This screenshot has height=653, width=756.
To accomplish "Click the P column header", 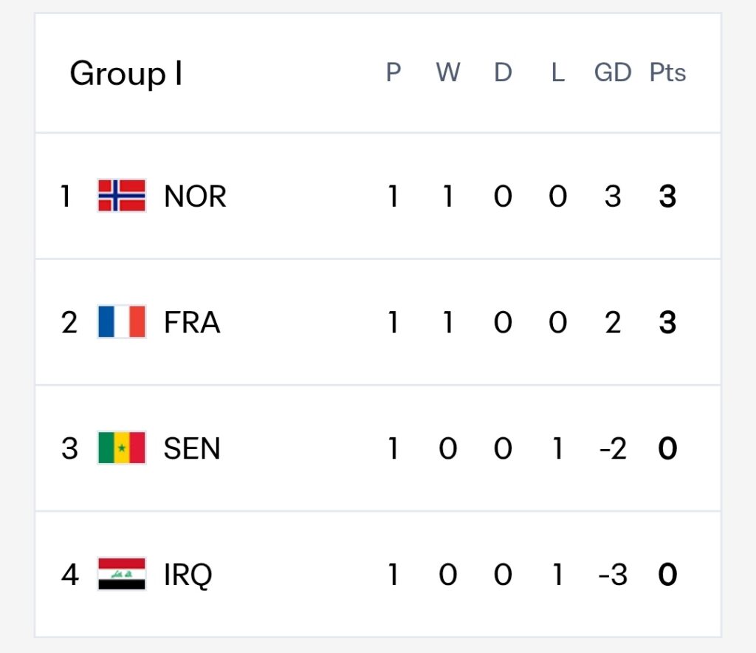I will tap(394, 73).
